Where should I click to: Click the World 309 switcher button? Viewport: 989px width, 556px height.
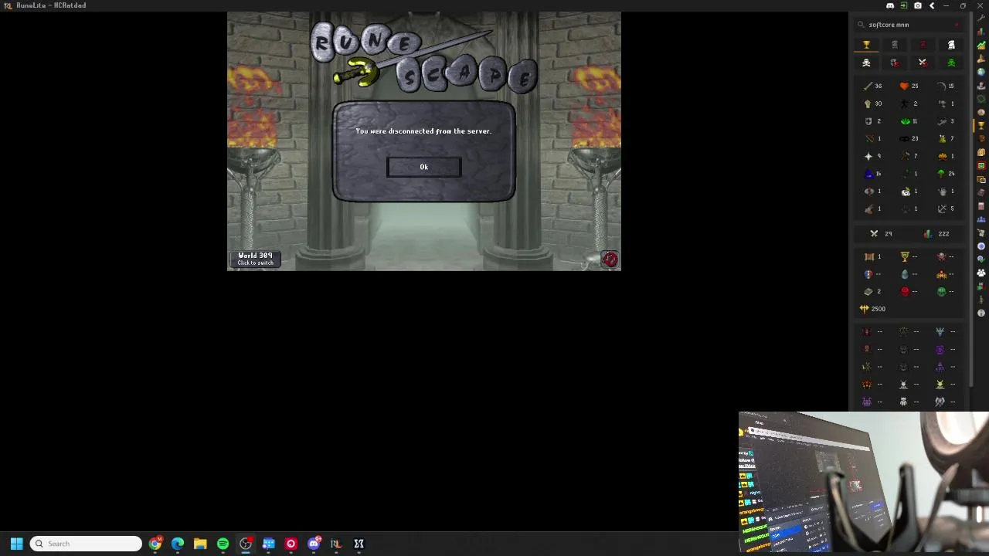point(255,259)
